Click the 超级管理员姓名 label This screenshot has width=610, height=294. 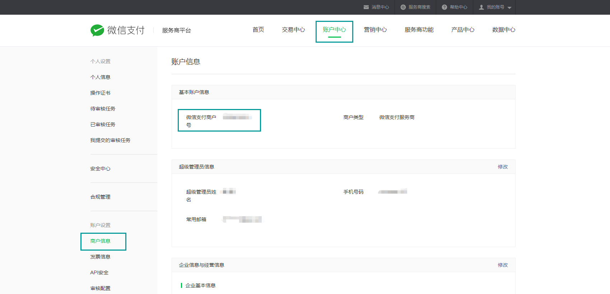click(201, 196)
